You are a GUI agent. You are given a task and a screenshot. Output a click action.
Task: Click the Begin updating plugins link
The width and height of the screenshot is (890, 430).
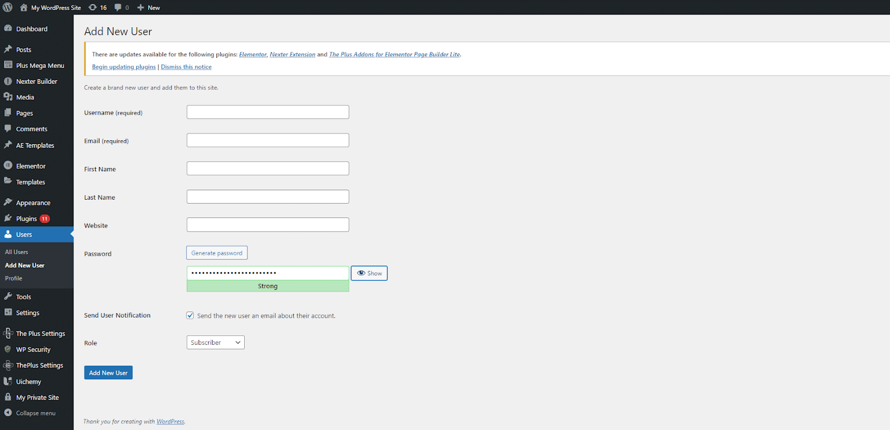124,67
